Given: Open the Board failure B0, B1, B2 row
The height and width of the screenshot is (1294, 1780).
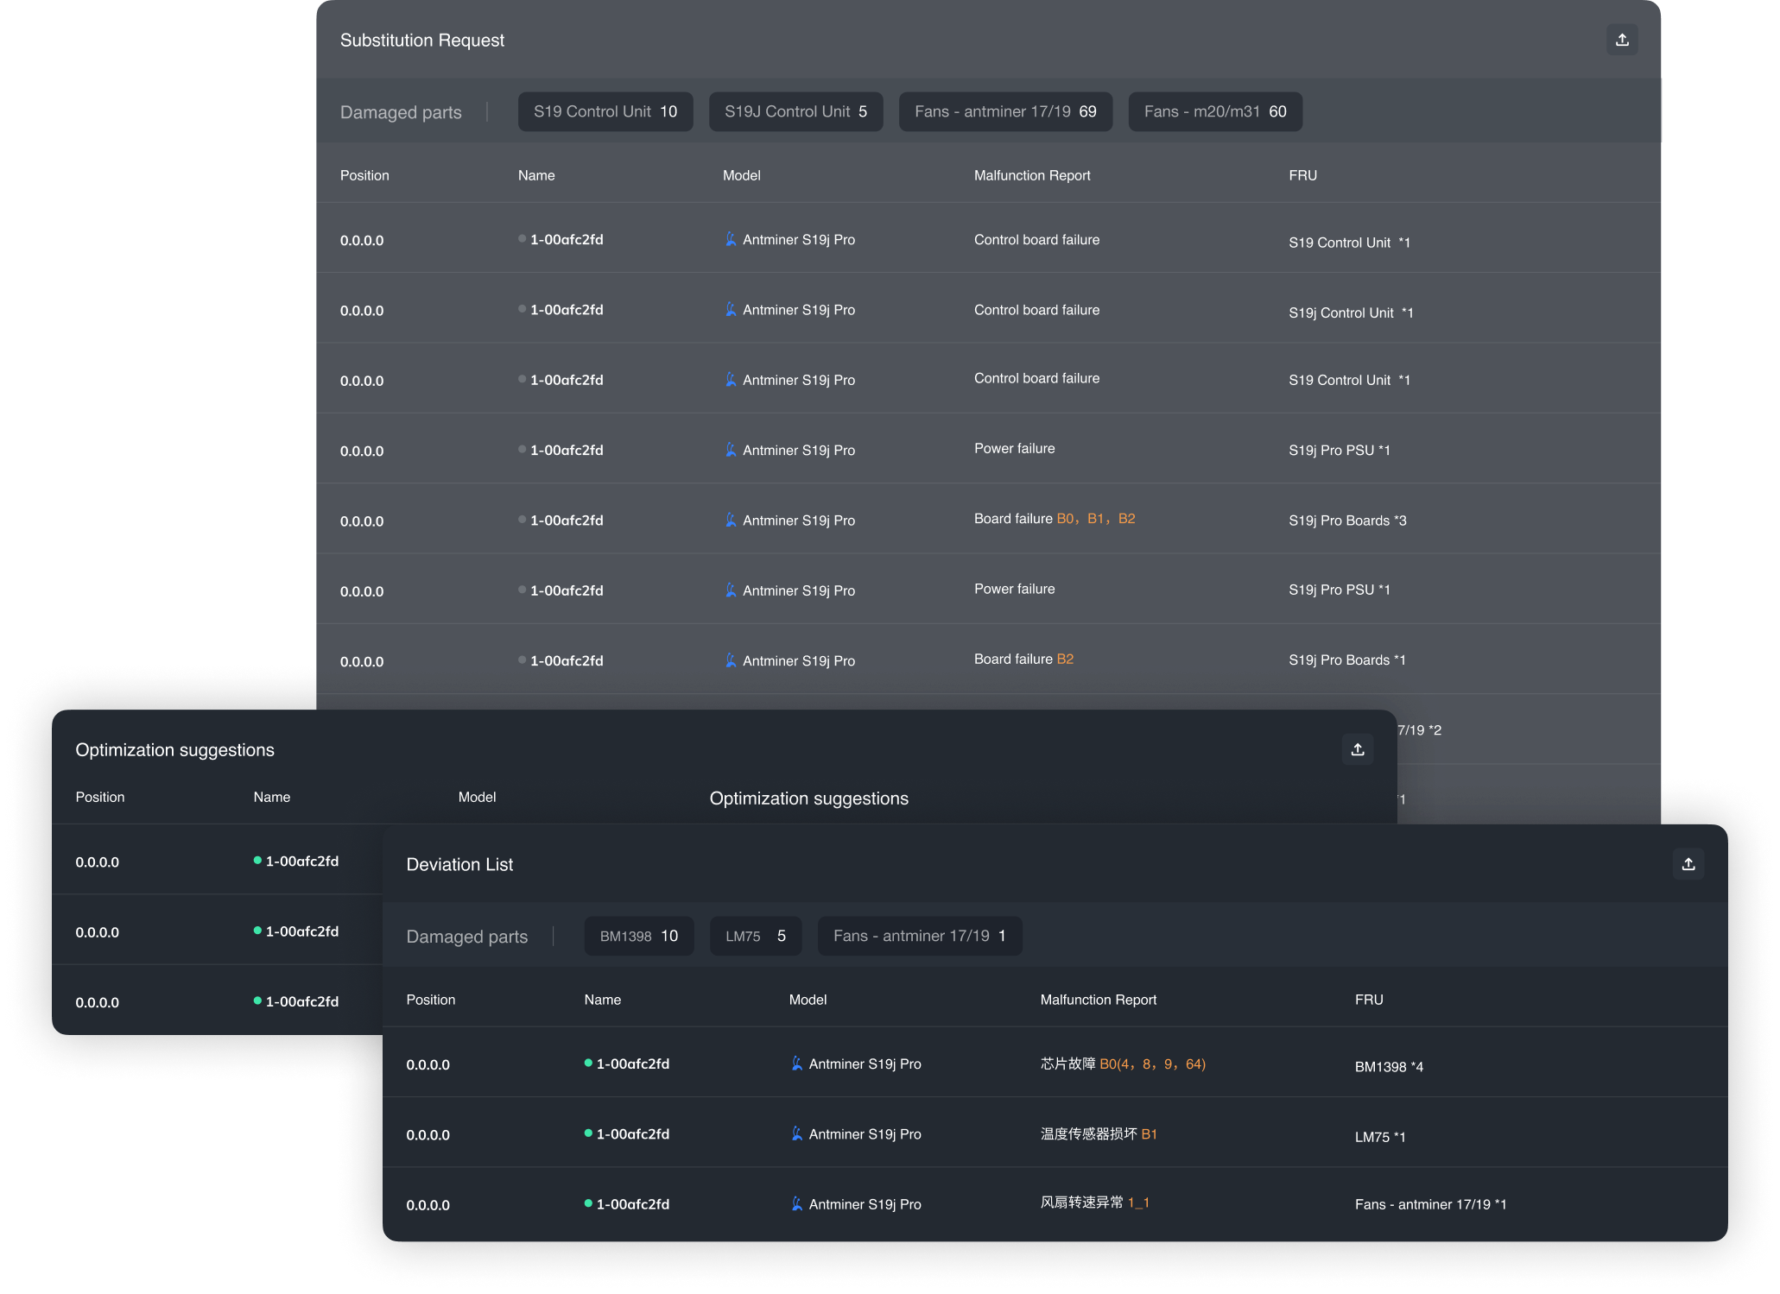Looking at the screenshot, I should tap(1054, 519).
